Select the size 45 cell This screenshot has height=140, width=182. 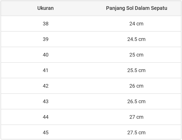(x=46, y=132)
